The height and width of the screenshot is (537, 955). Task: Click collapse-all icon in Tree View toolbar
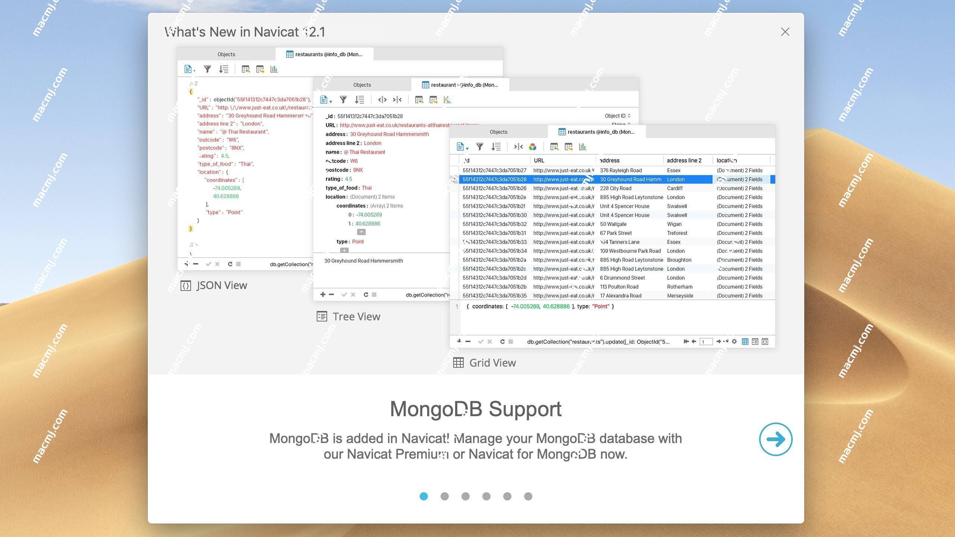point(397,100)
